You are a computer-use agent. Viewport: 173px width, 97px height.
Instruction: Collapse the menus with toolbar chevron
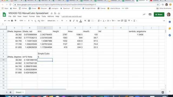(x=164, y=21)
